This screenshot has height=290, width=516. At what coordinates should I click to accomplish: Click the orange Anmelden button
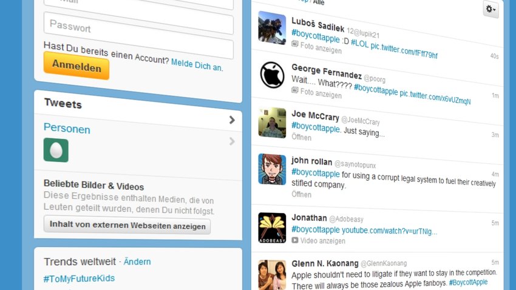(76, 66)
